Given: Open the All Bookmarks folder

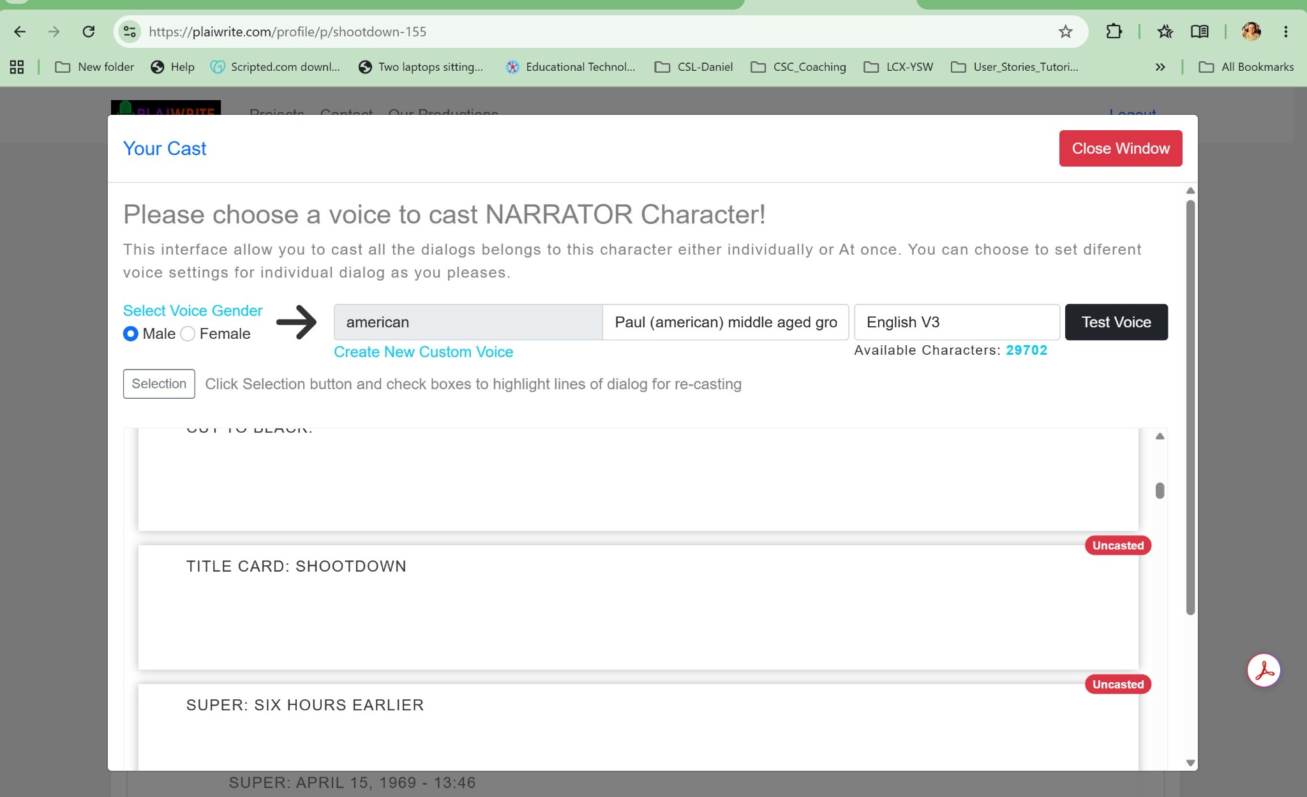Looking at the screenshot, I should point(1246,67).
